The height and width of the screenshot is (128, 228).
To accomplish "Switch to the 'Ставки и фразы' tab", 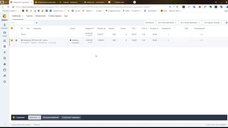I will 55,16.
